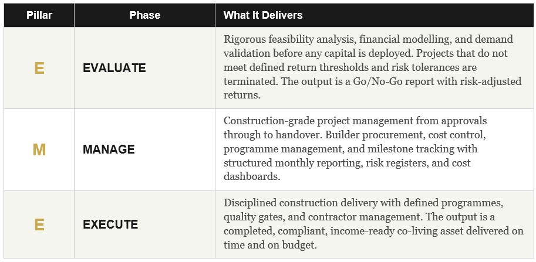Viewport: 536px width, 262px height.
Task: Click the gold M pillar letter
Action: point(39,149)
